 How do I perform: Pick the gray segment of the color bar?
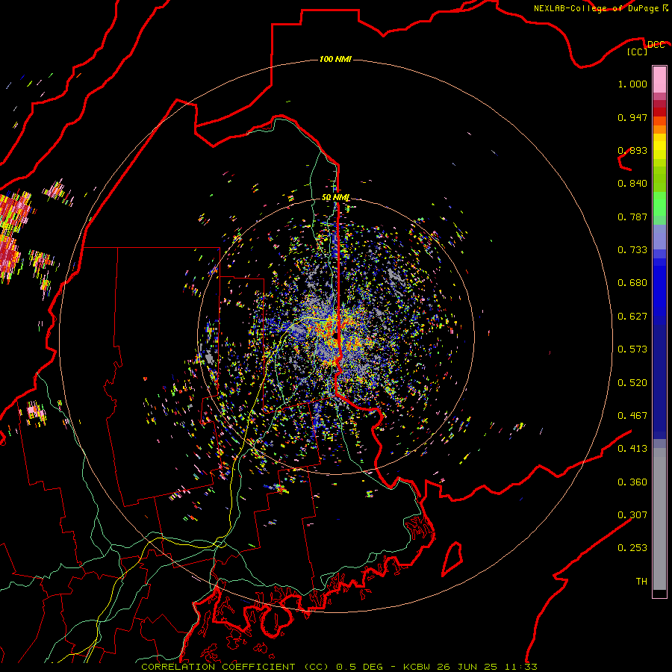pyautogui.click(x=659, y=519)
